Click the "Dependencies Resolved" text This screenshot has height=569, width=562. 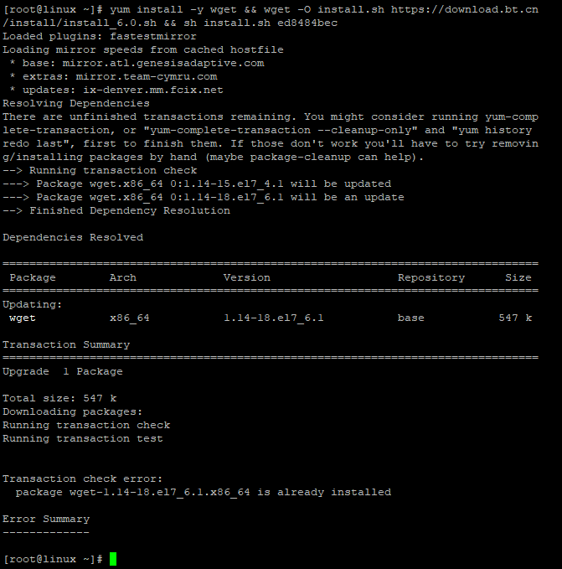[72, 237]
